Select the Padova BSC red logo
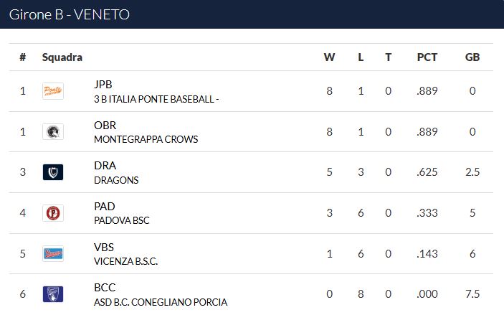Viewport: 504px width, 315px height. (x=53, y=213)
